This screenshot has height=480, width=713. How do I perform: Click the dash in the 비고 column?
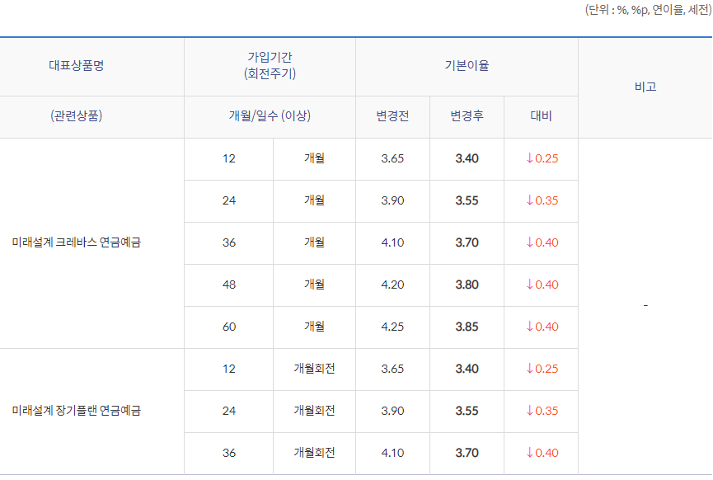[645, 305]
